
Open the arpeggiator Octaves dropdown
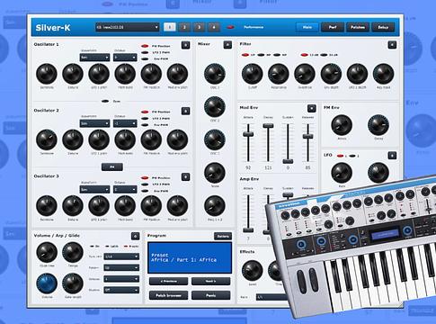click(121, 279)
